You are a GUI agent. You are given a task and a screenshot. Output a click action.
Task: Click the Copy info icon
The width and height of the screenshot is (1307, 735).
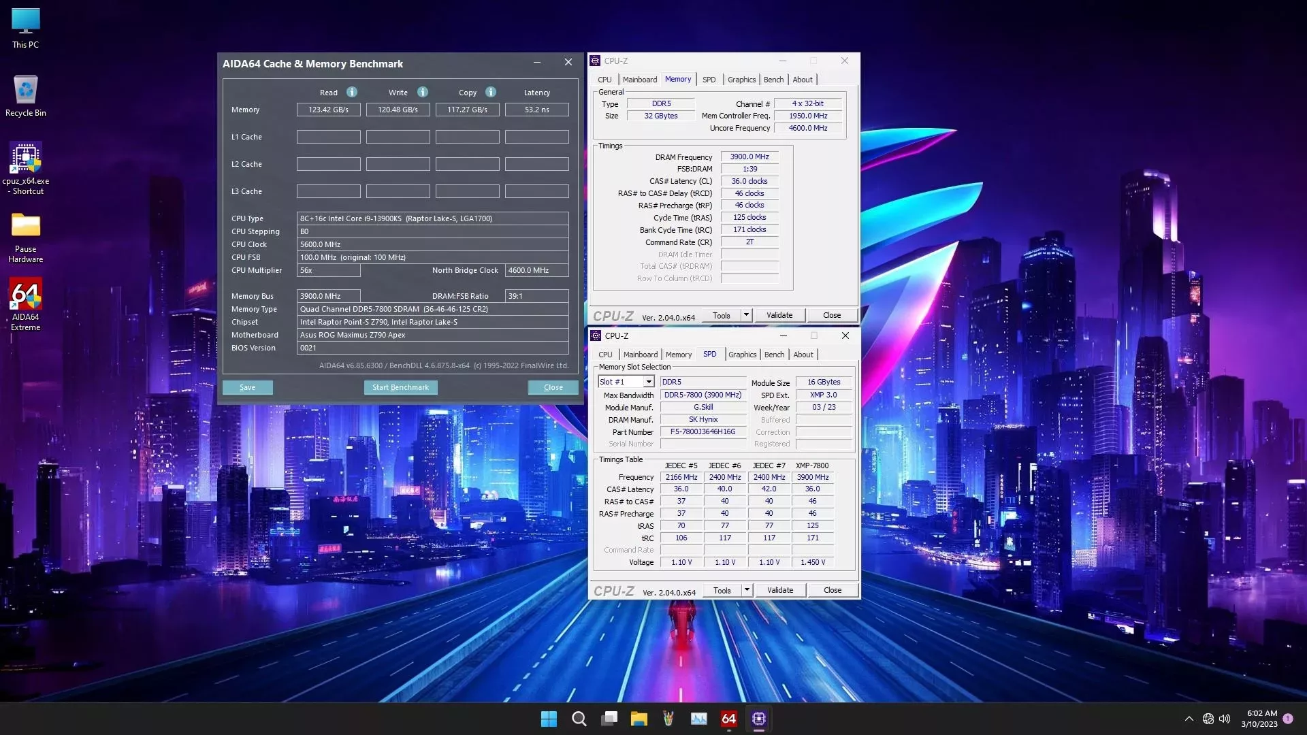[491, 92]
